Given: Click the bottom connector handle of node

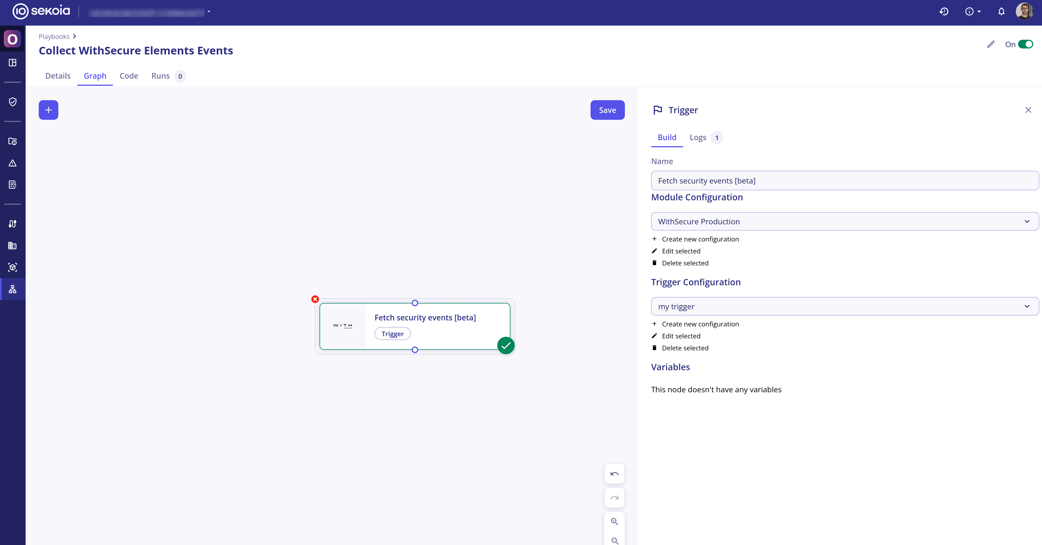Looking at the screenshot, I should coord(415,350).
